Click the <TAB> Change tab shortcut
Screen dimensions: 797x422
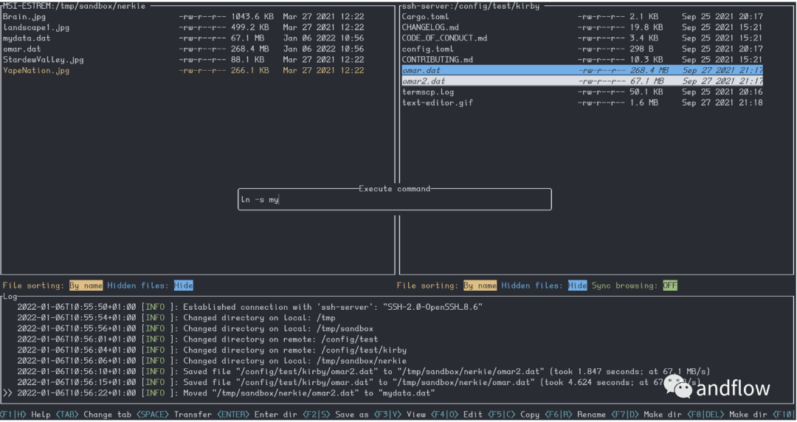(94, 415)
